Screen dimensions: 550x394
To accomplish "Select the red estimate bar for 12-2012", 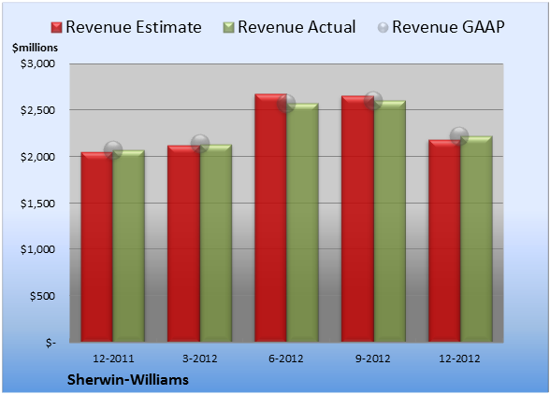I will (444, 241).
